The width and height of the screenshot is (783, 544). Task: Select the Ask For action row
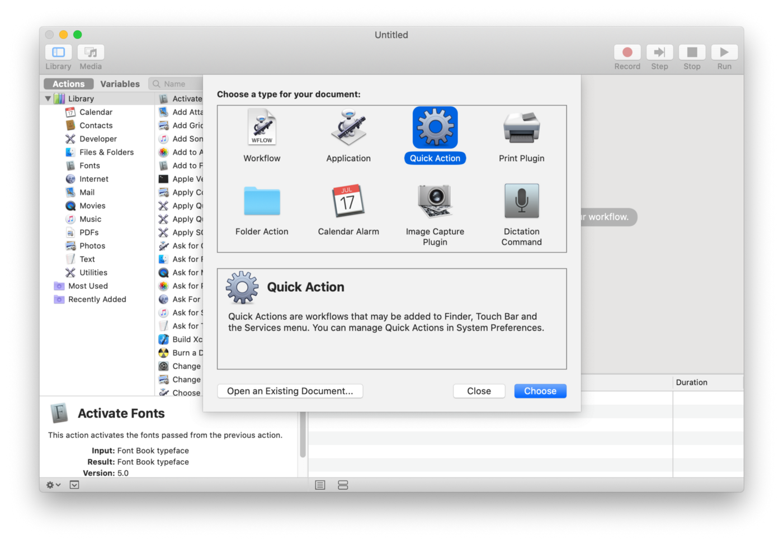tap(180, 299)
